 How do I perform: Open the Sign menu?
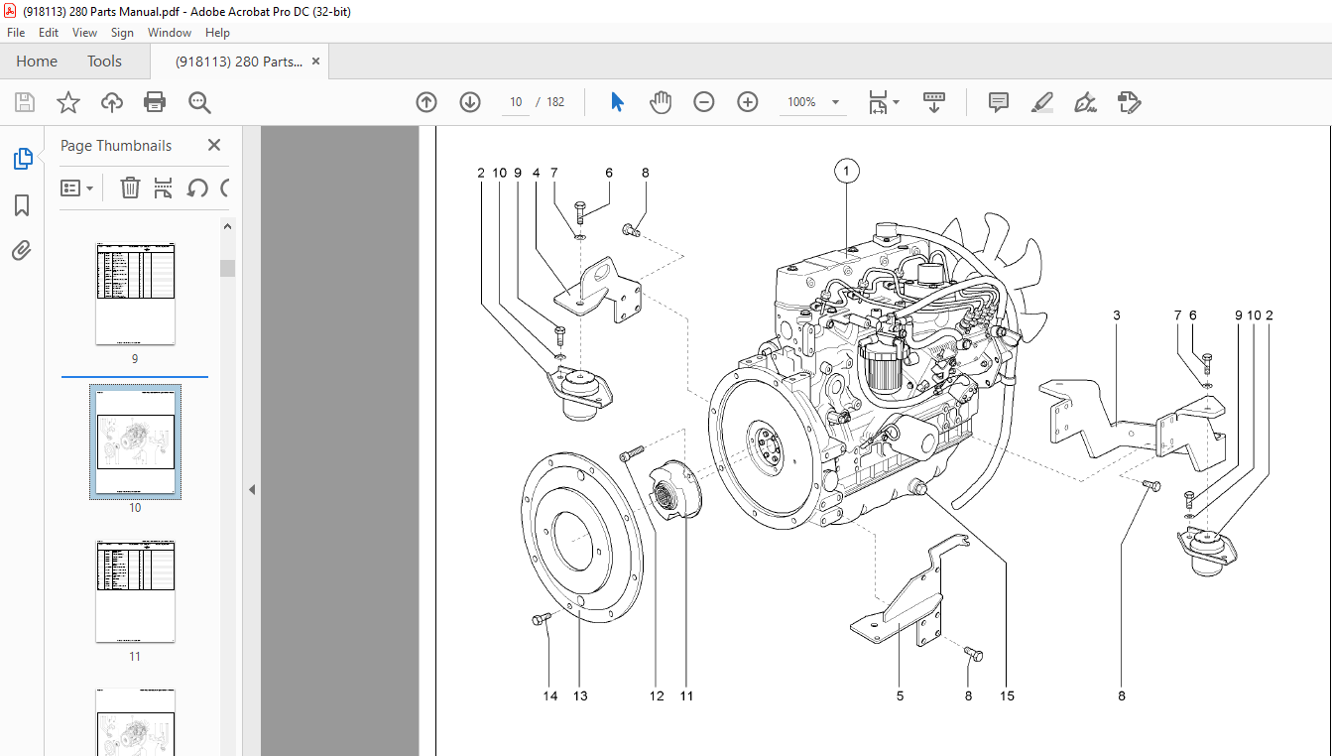(x=122, y=33)
